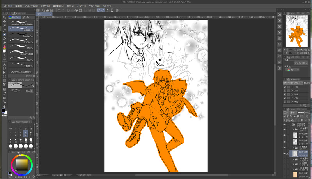Select the Eraser tool

(x=4, y=43)
